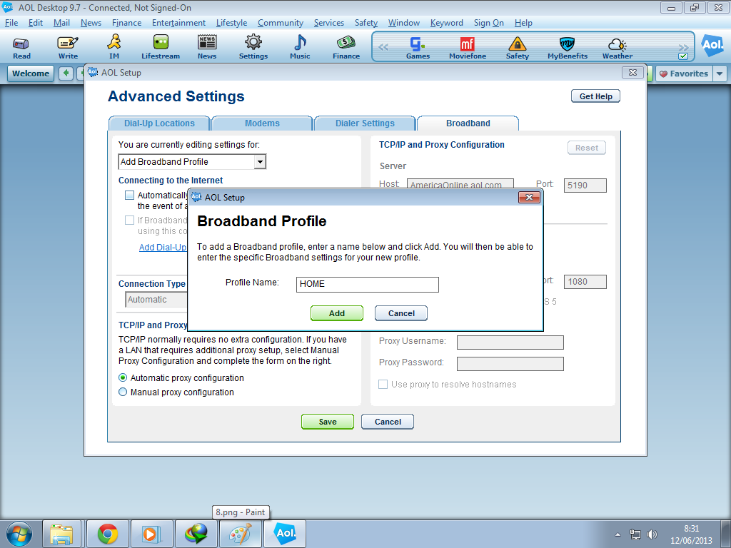Open the Read mailbox icon
The image size is (731, 548).
click(x=21, y=48)
